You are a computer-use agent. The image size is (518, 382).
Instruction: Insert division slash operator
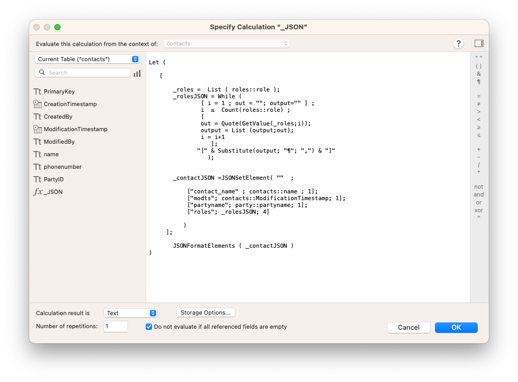pyautogui.click(x=479, y=165)
